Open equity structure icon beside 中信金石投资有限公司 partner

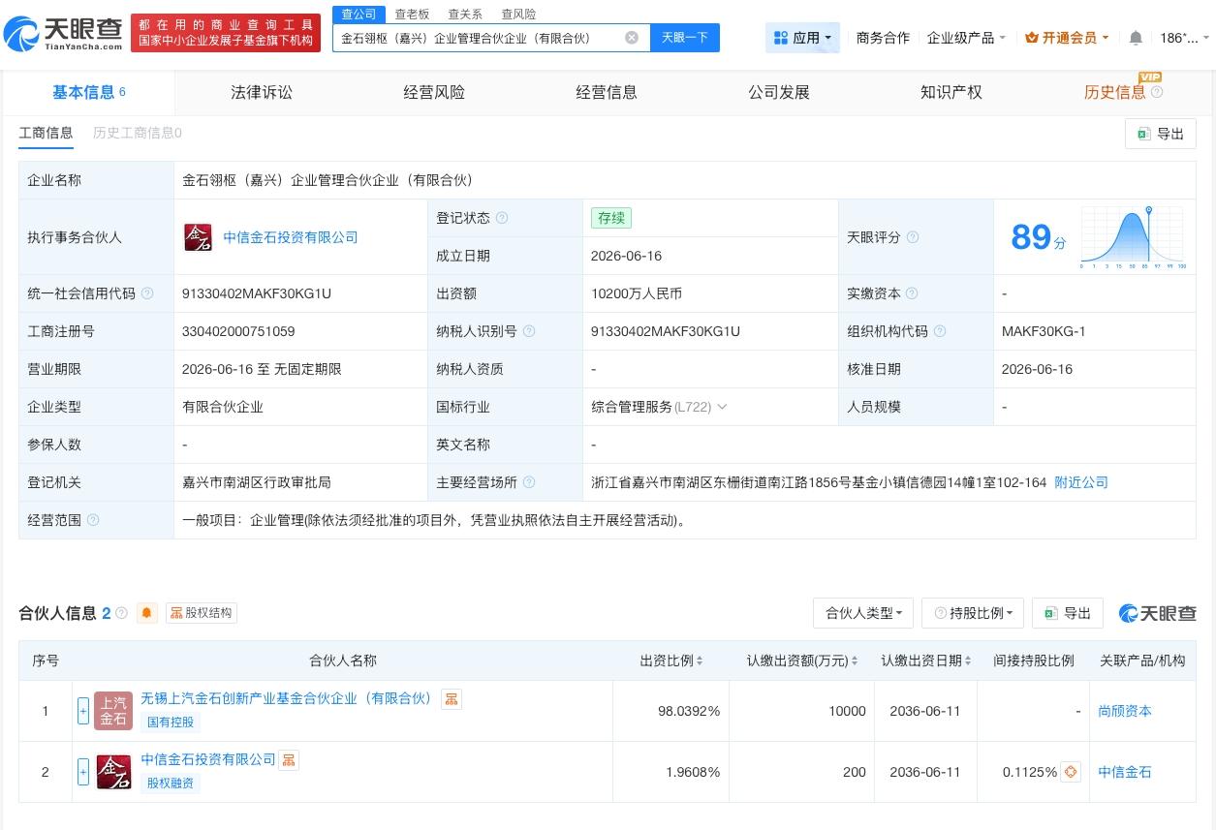(x=289, y=760)
